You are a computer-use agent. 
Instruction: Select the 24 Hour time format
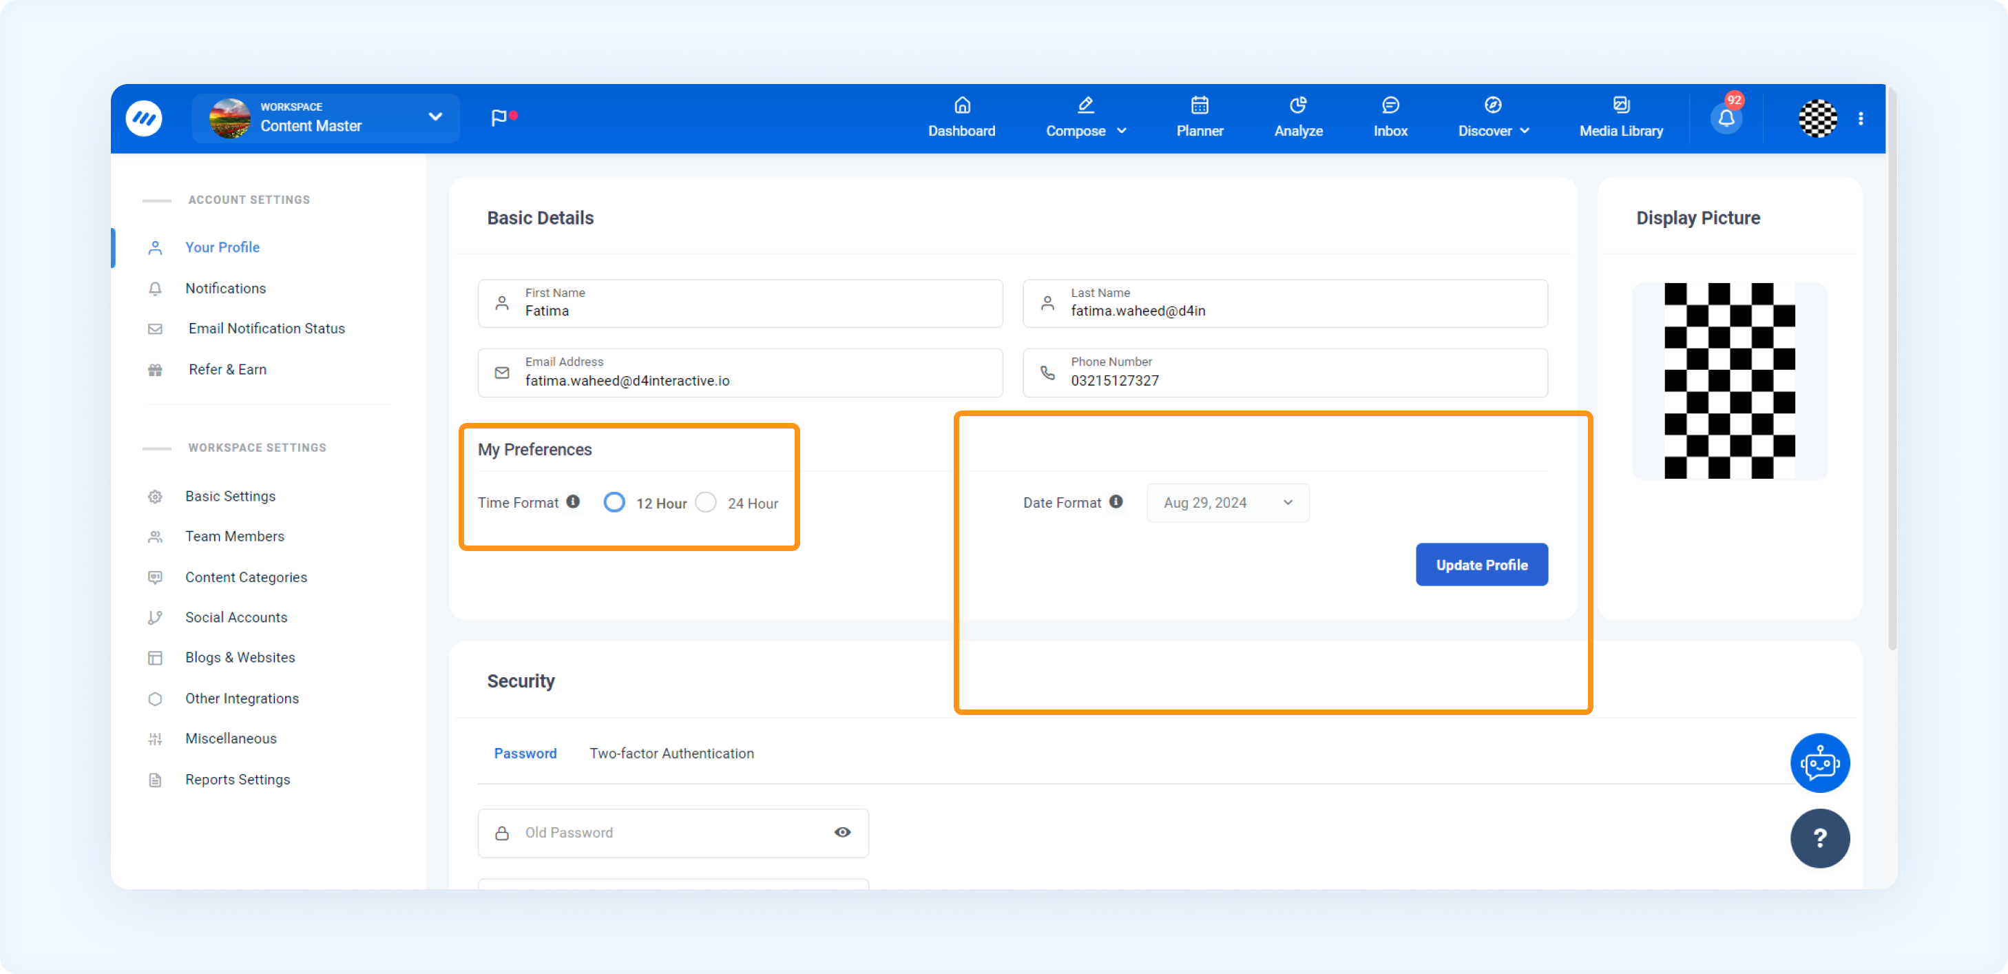(x=705, y=502)
